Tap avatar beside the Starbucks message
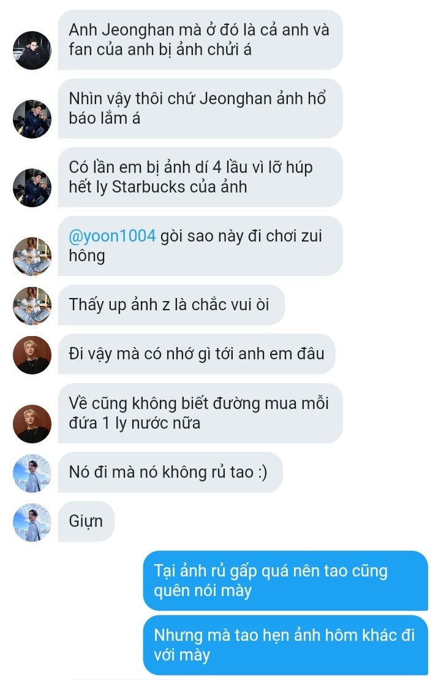The width and height of the screenshot is (441, 680). 32,188
